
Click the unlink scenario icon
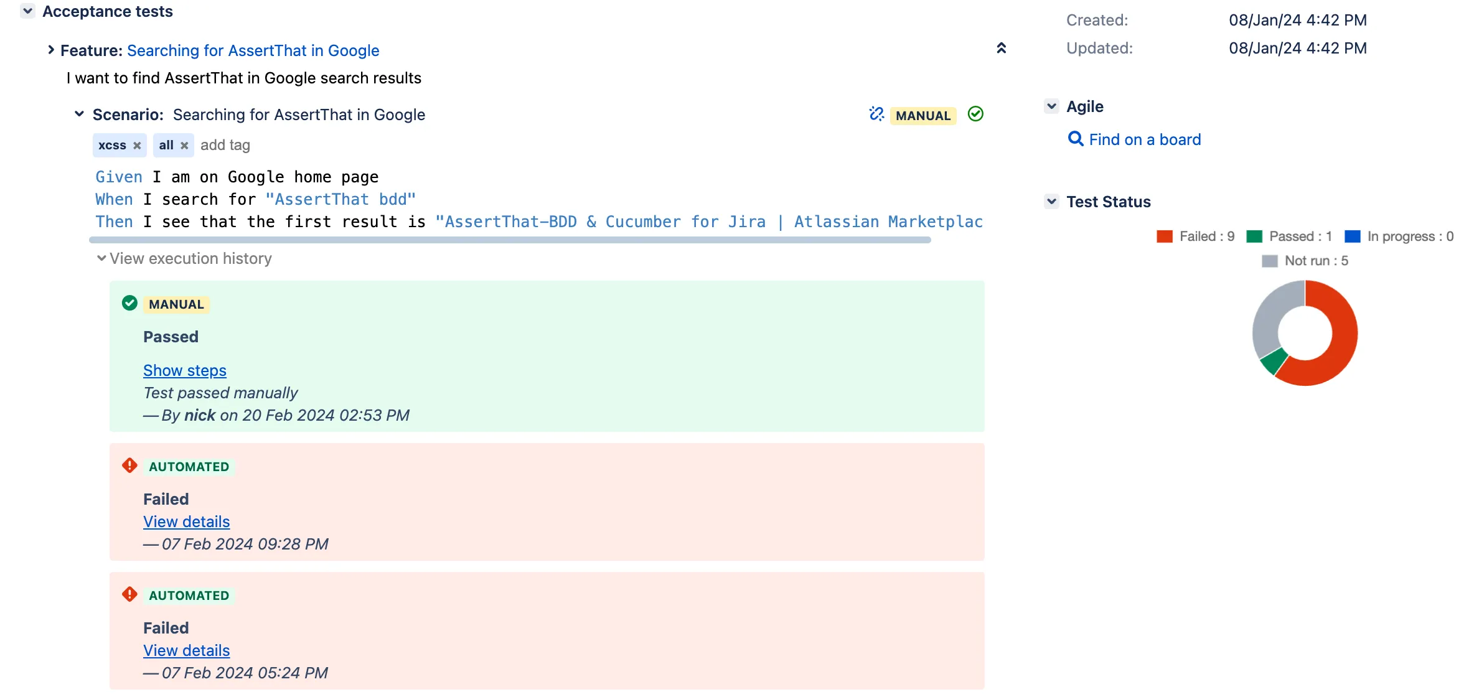876,114
